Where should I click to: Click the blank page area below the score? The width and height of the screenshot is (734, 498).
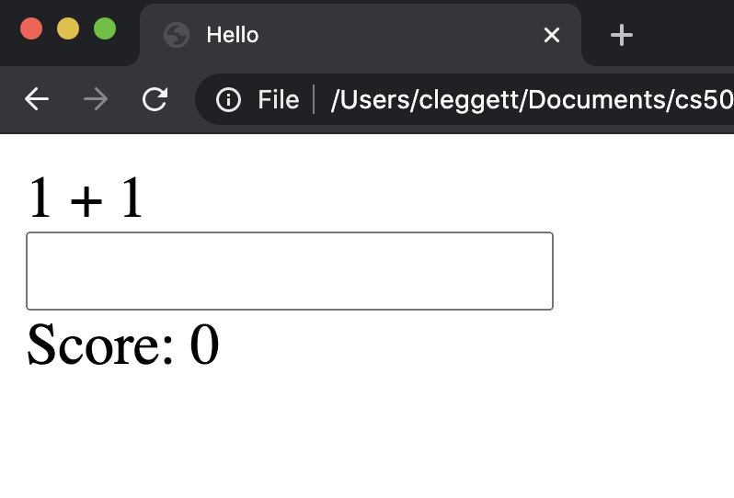pos(368,432)
